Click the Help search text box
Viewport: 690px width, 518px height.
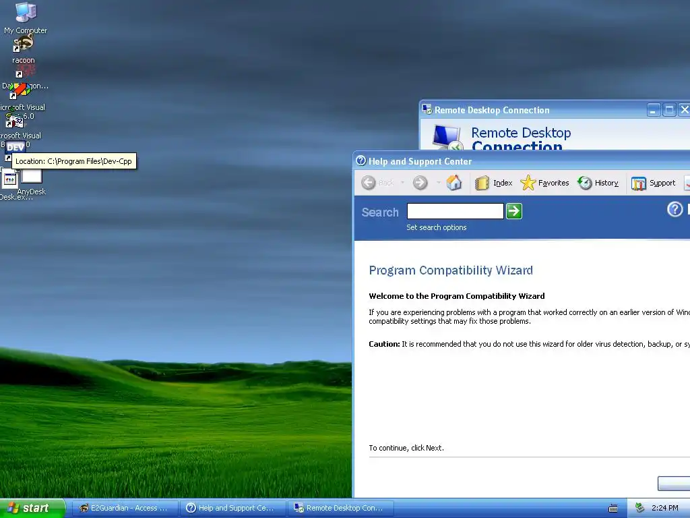tap(456, 211)
